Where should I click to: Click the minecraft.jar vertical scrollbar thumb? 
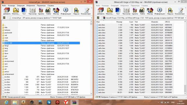pyautogui.click(x=91, y=24)
